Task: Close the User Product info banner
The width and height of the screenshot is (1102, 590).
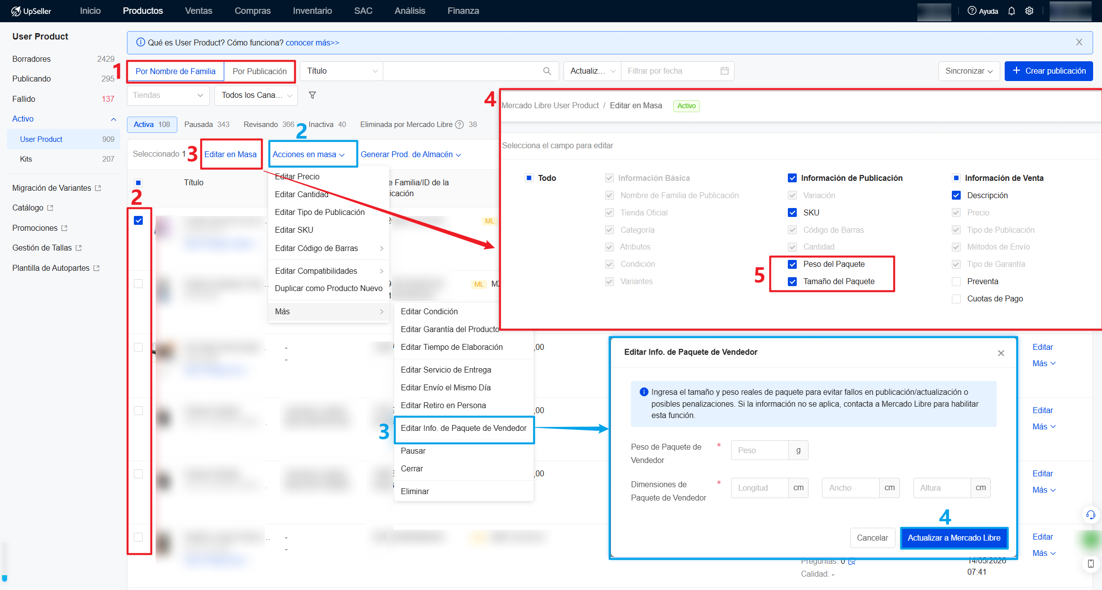Action: tap(1079, 42)
